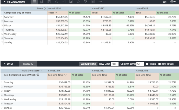
Task: Click the Row Limit input field
Action: 115,64
